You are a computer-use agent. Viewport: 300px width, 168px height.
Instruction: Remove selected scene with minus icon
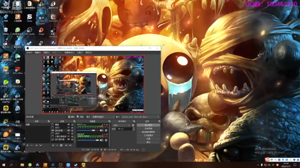click(31, 145)
